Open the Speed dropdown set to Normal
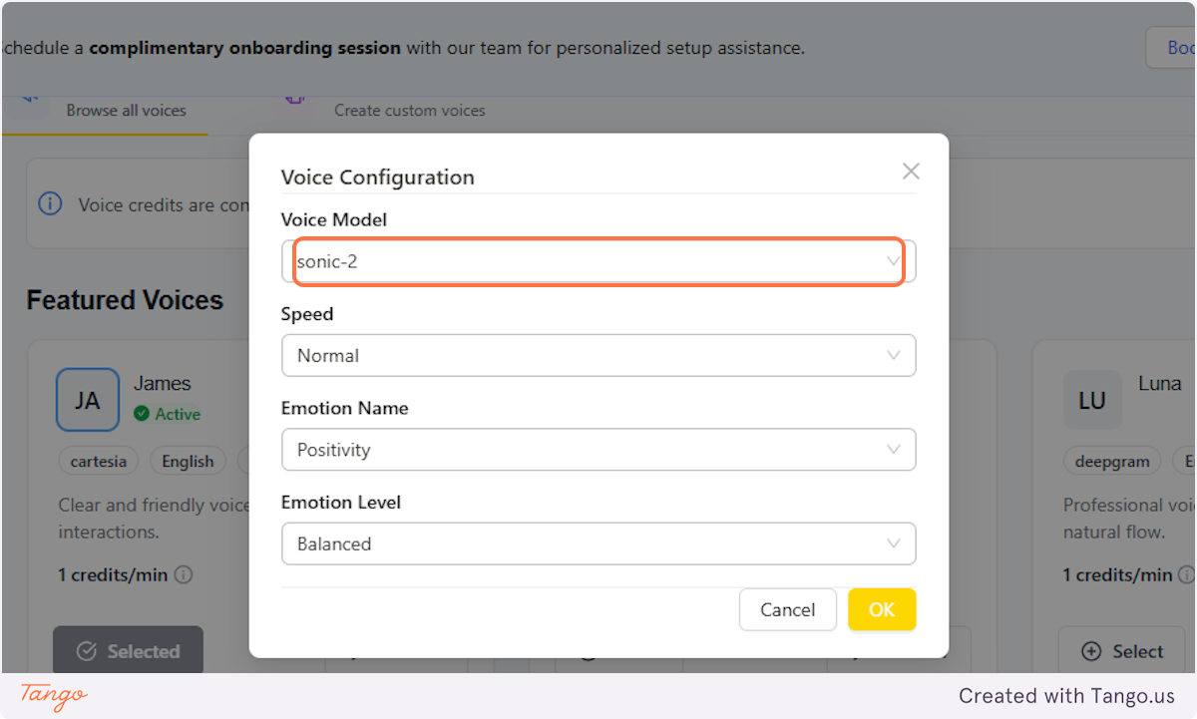Image resolution: width=1197 pixels, height=719 pixels. click(x=598, y=355)
